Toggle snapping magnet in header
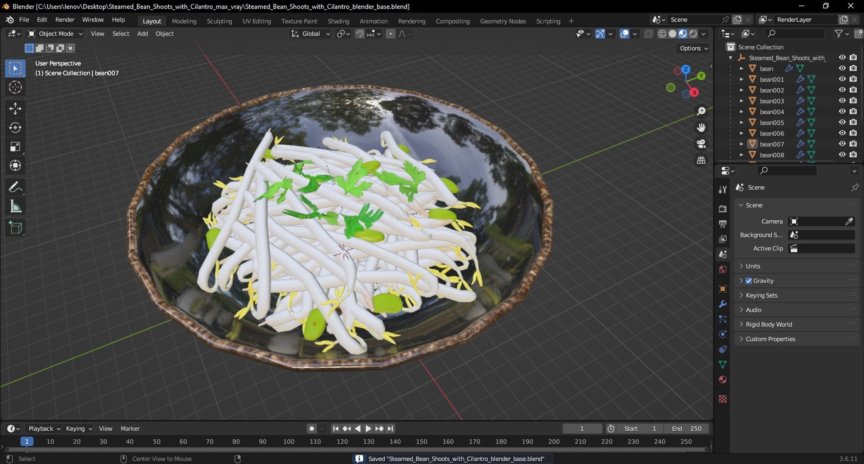Screen dimensions: 864x464 tap(360, 34)
